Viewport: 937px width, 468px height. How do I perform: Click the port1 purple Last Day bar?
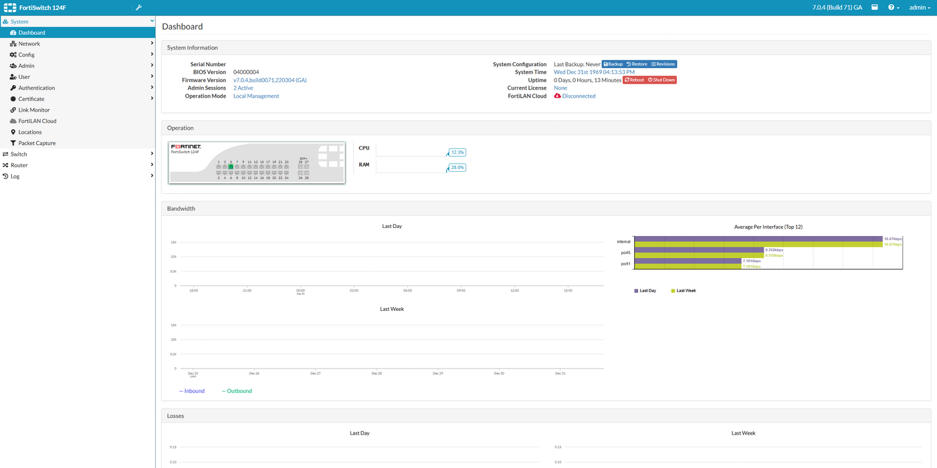click(x=688, y=261)
